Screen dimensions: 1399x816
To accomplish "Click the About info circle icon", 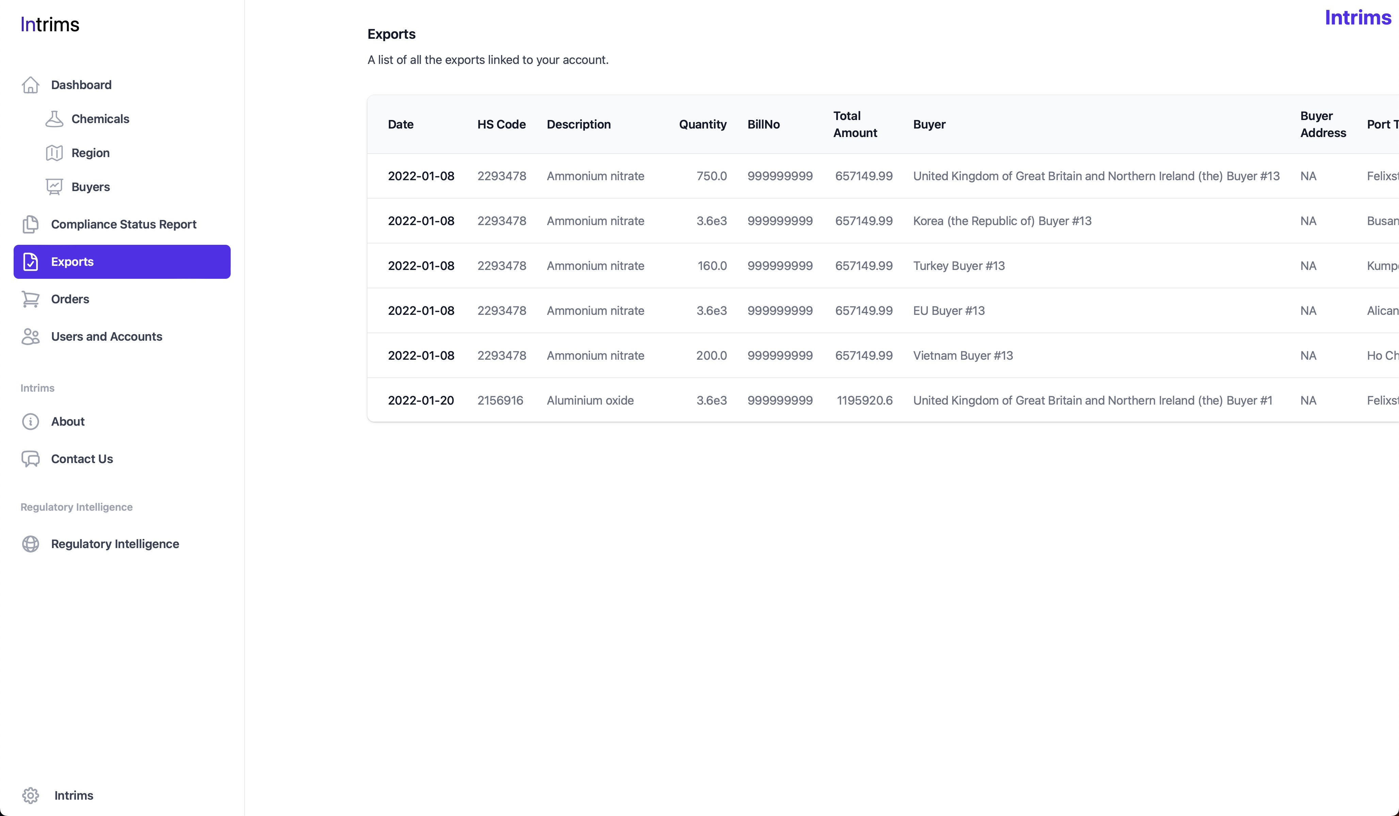I will pyautogui.click(x=31, y=422).
